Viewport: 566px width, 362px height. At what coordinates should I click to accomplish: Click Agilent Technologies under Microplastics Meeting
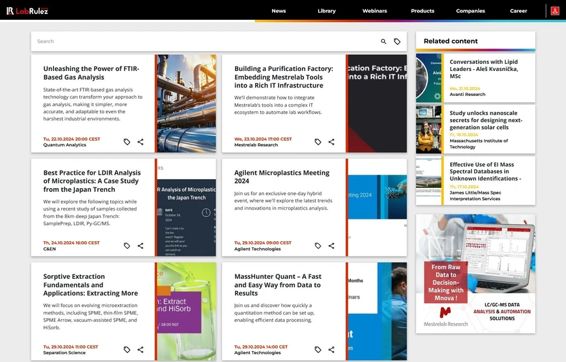click(257, 249)
